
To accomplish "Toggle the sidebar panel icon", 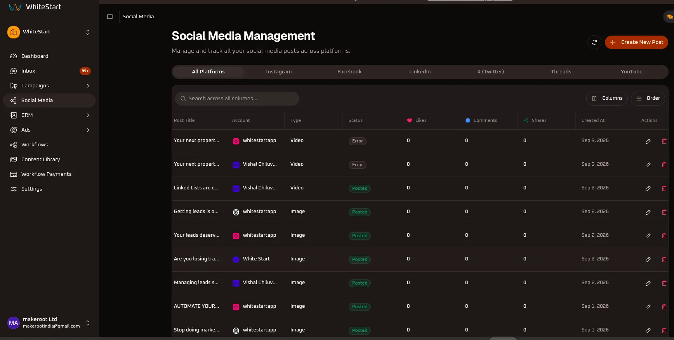I will pos(110,17).
